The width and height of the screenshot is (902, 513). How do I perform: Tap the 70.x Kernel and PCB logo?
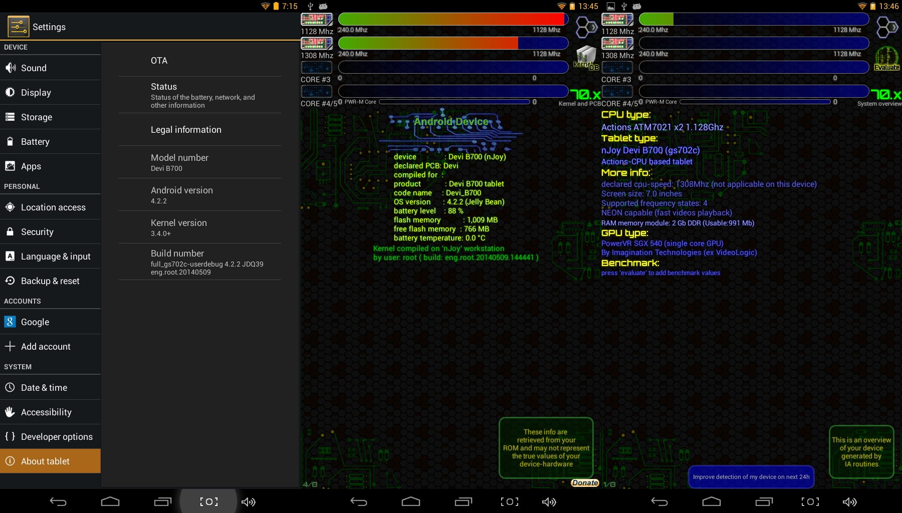pos(585,94)
